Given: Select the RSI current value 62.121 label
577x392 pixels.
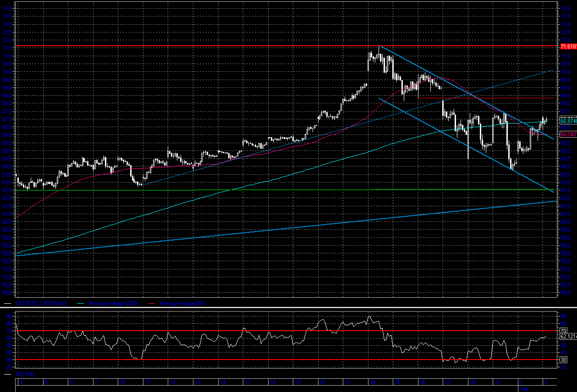Looking at the screenshot, I should click(568, 336).
